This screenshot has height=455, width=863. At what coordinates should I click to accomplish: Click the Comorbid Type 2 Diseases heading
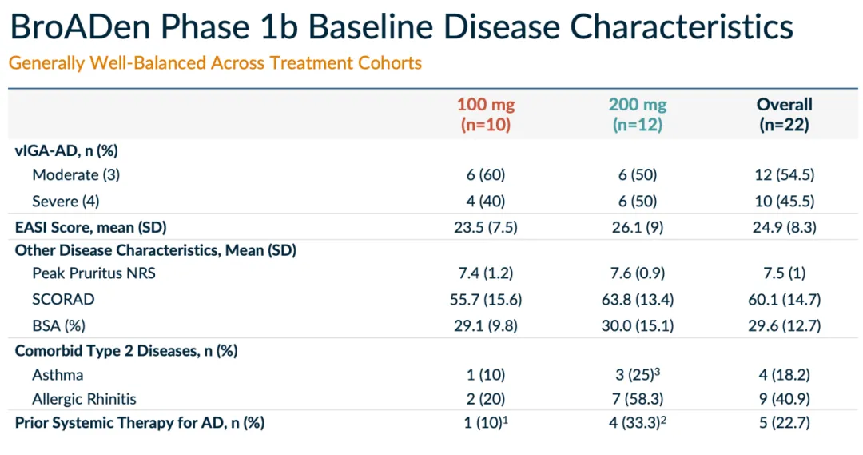[x=126, y=350]
